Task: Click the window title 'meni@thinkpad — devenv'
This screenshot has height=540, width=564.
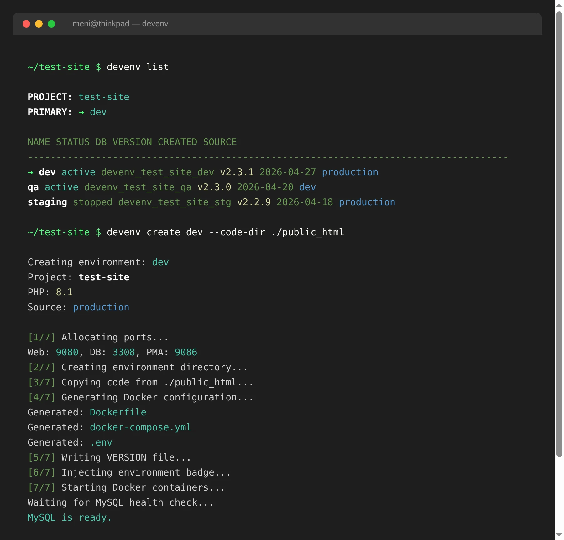Action: pos(120,24)
